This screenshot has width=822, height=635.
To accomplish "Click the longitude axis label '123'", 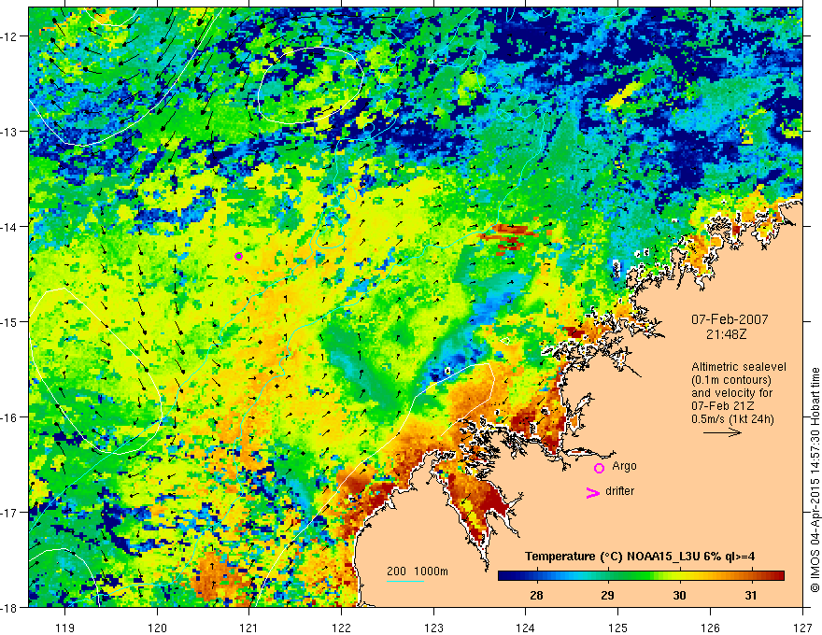I will 434,628.
